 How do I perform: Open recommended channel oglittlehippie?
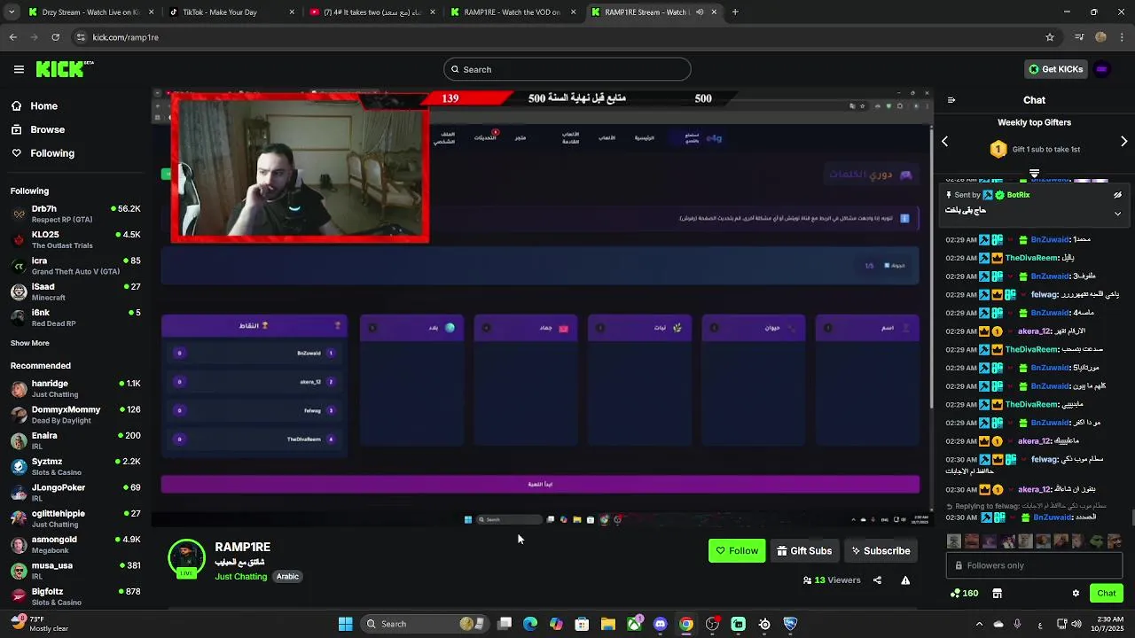coord(75,517)
